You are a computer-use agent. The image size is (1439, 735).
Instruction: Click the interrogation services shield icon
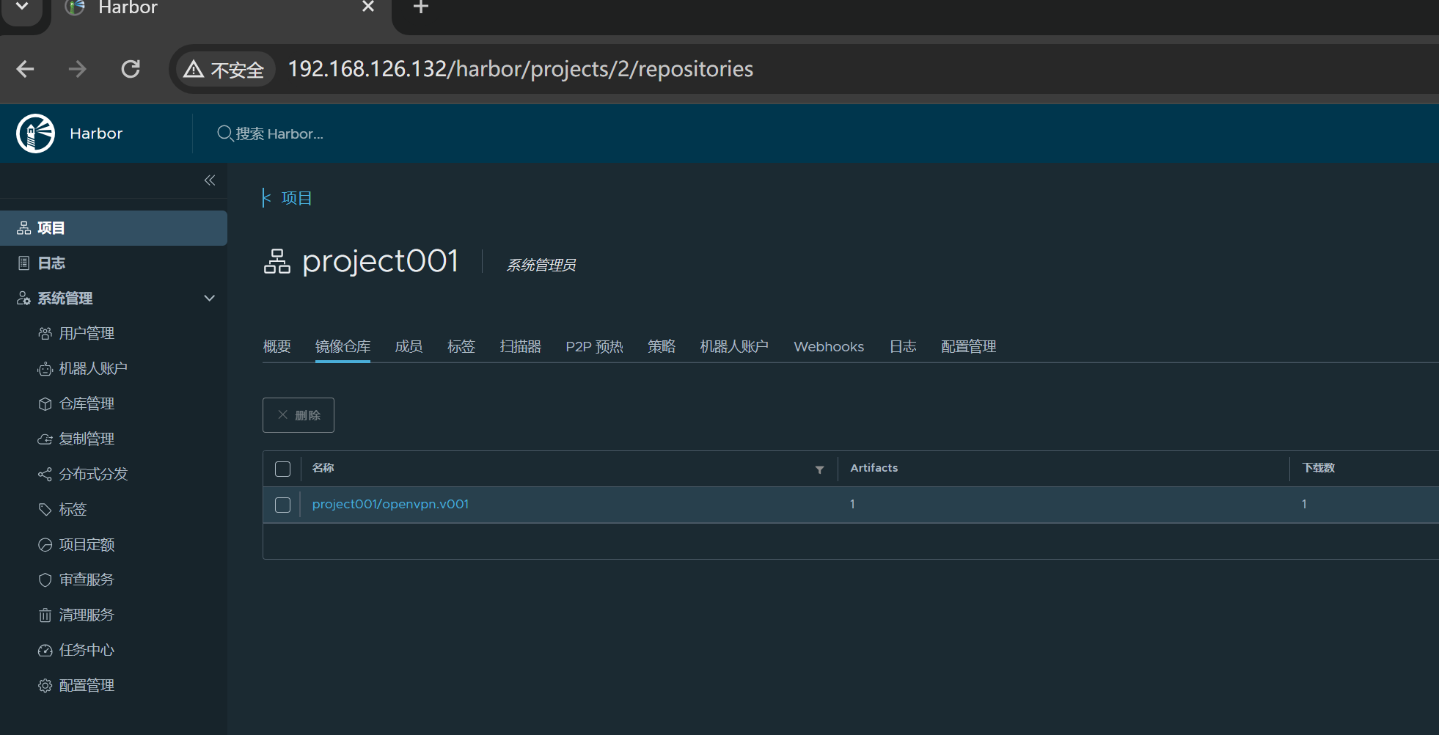point(45,580)
